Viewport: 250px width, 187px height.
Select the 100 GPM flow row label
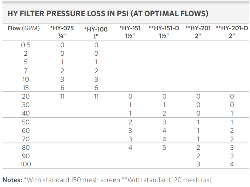[26, 164]
